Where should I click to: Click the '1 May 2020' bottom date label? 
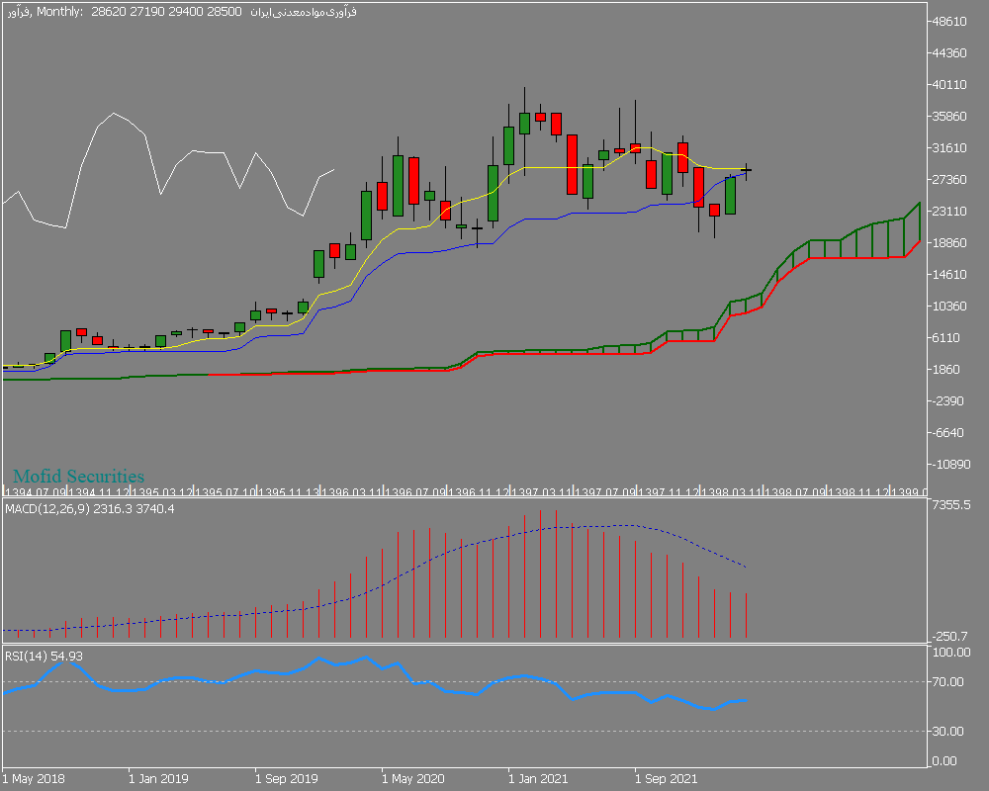click(x=413, y=779)
